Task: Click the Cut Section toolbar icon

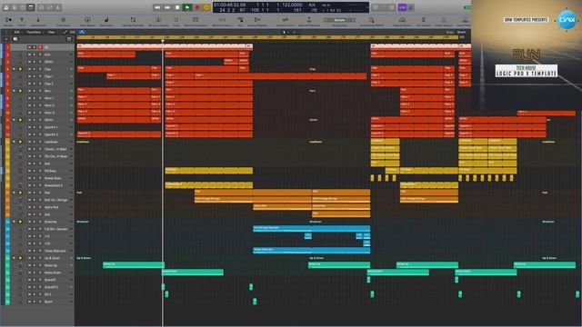Action: [x=423, y=21]
